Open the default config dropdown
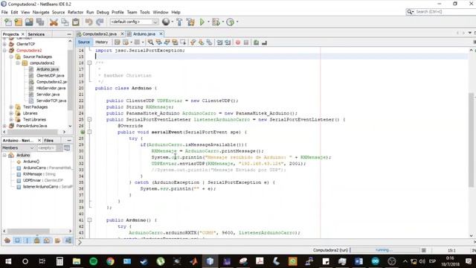Screen dimensions: 476x268 [135, 22]
